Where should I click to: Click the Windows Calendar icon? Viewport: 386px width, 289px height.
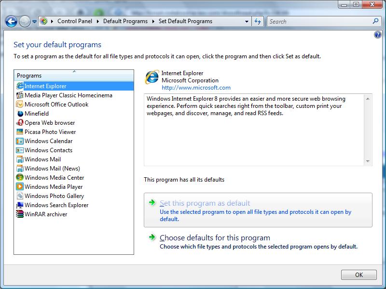click(20, 141)
